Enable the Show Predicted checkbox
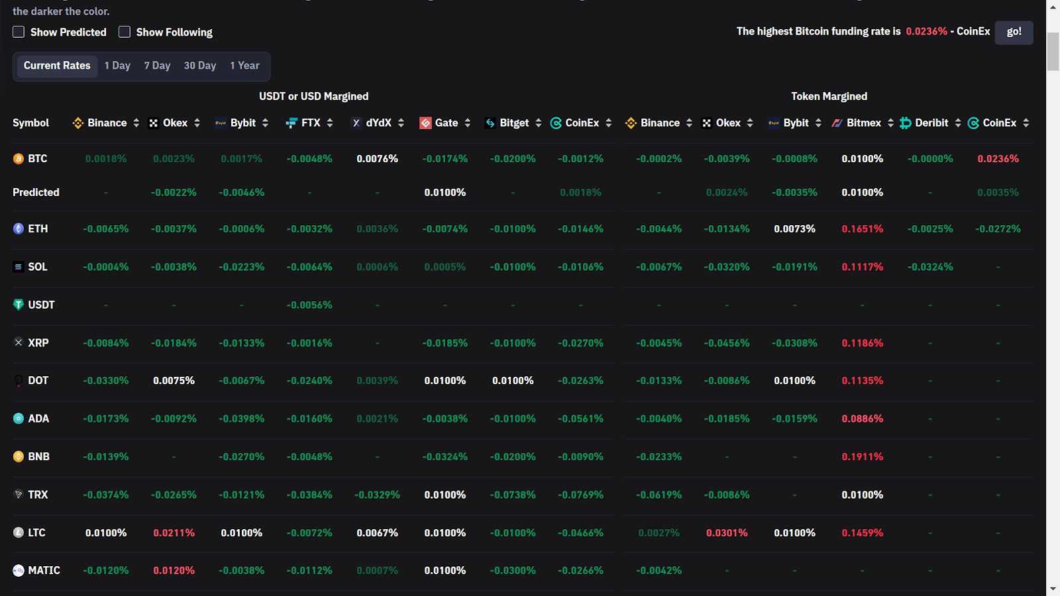 click(x=19, y=32)
